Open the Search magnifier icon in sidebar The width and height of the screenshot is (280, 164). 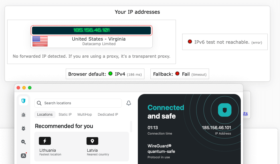coord(23,142)
